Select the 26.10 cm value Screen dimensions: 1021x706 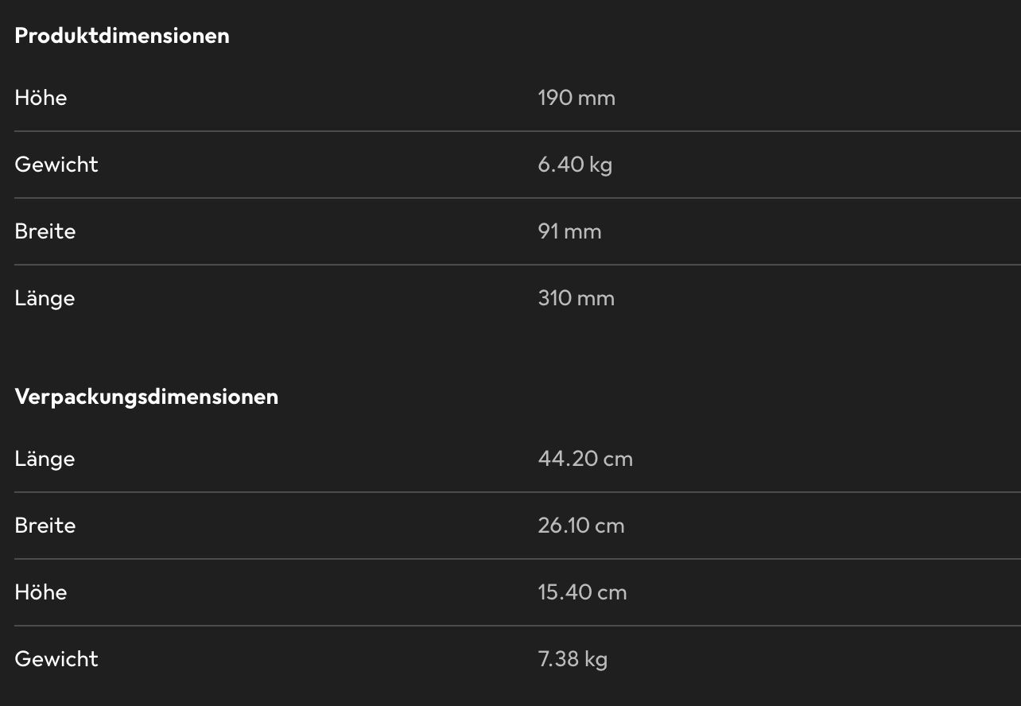coord(581,526)
